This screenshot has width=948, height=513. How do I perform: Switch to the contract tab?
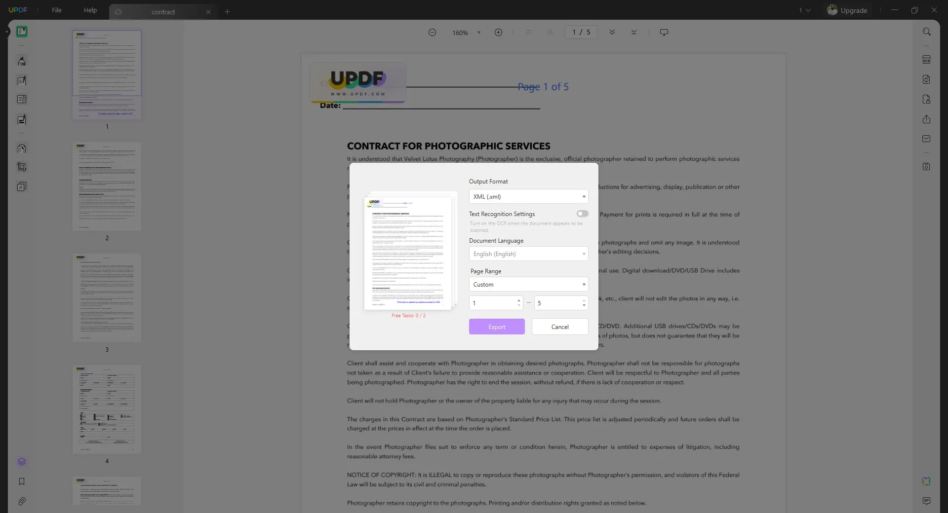[163, 12]
